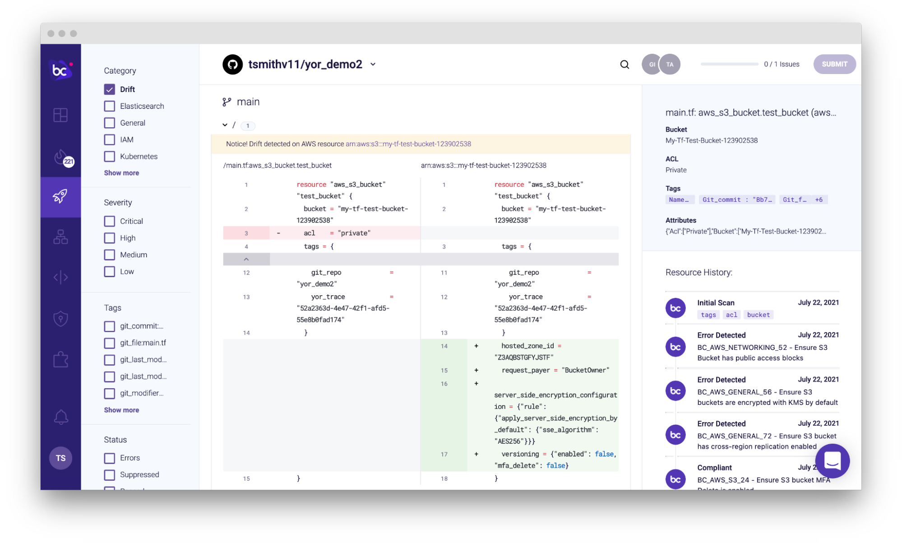Click bc icon for BC_AWS_S3_24 entry
This screenshot has height=548, width=902.
click(x=675, y=479)
